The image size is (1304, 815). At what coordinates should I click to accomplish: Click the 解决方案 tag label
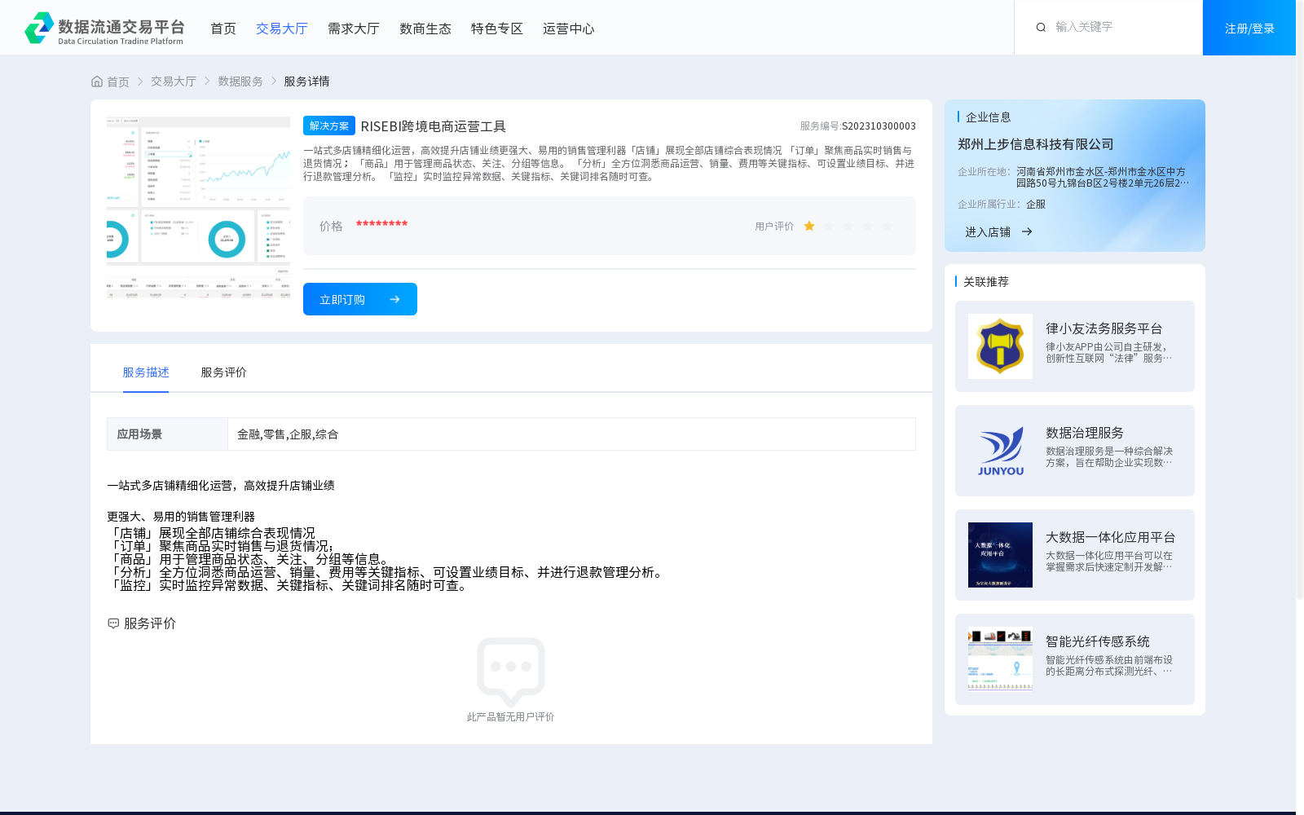(x=329, y=126)
